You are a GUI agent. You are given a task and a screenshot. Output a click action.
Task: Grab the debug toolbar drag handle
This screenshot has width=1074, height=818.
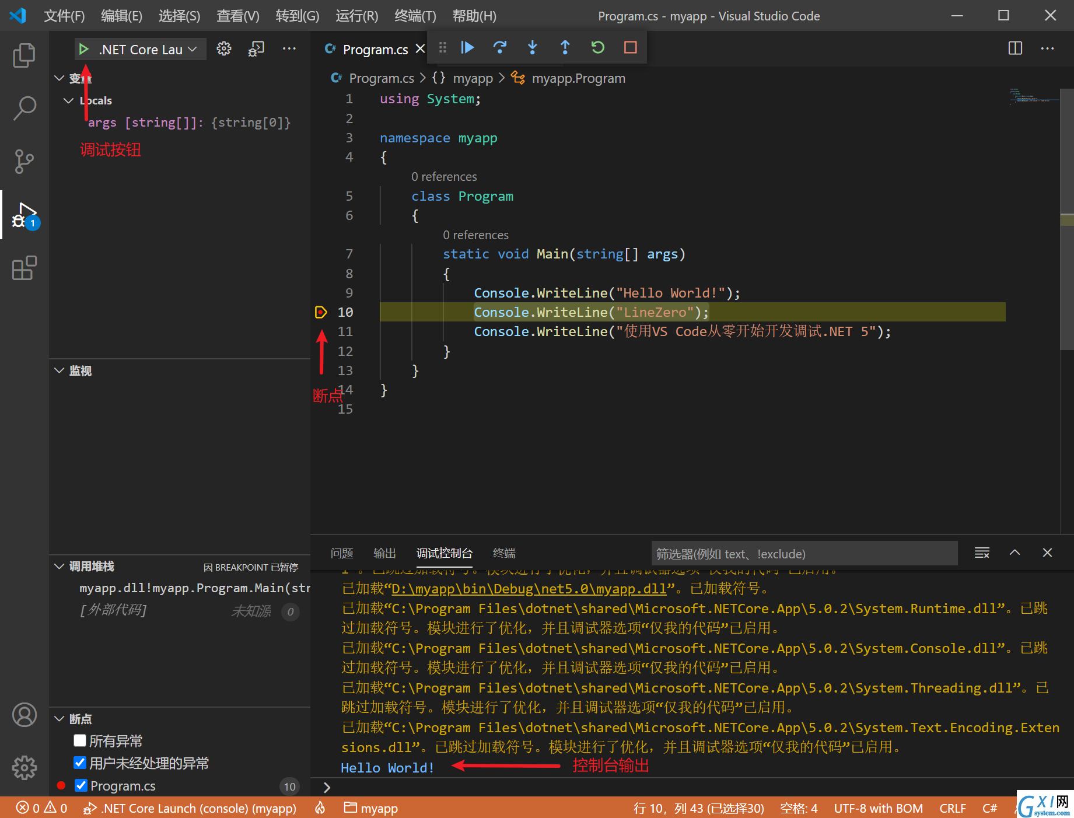click(x=443, y=47)
